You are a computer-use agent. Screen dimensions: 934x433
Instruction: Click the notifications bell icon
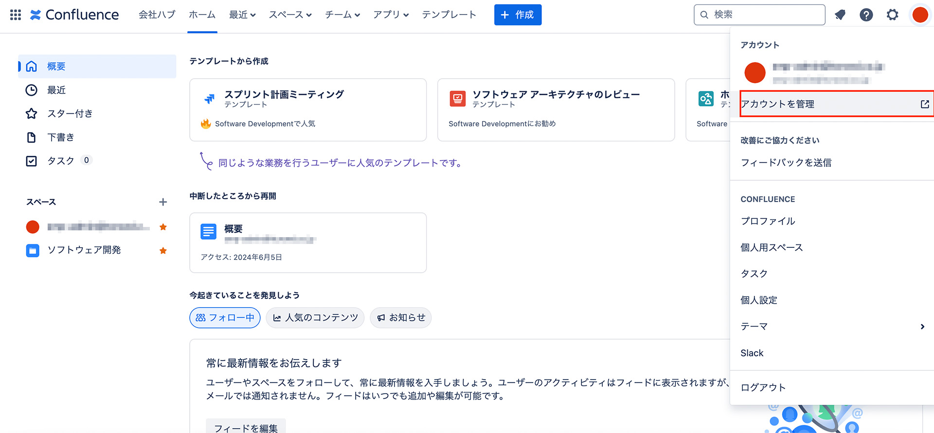click(840, 15)
